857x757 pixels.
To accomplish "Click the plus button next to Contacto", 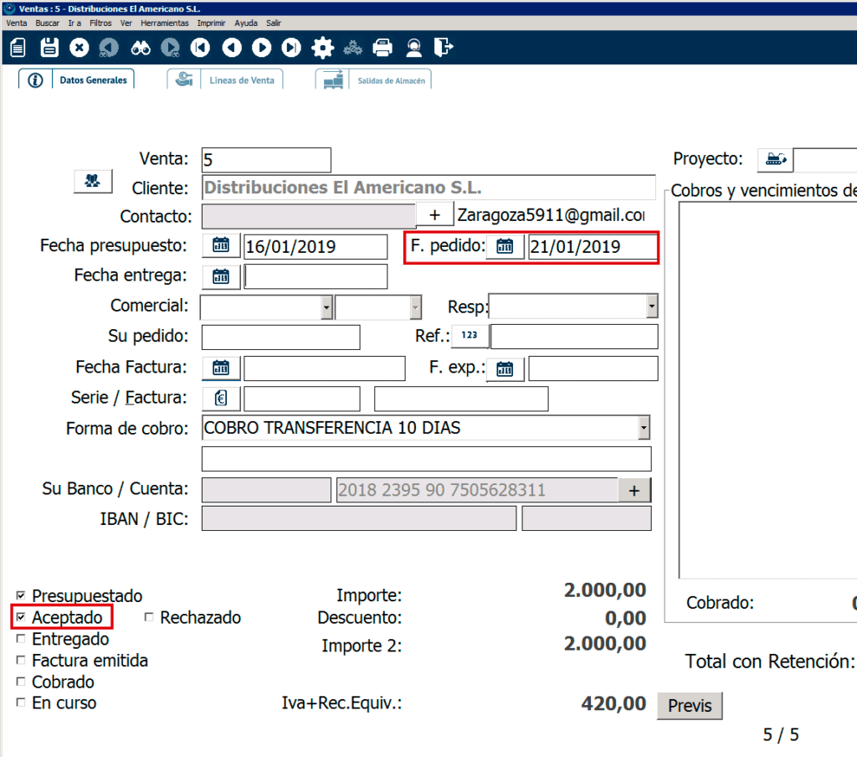I will coord(434,215).
